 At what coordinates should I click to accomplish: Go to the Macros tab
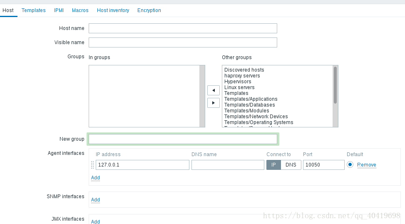coord(80,10)
